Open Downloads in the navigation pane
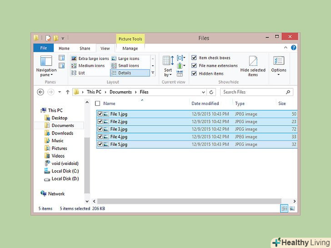 point(59,133)
